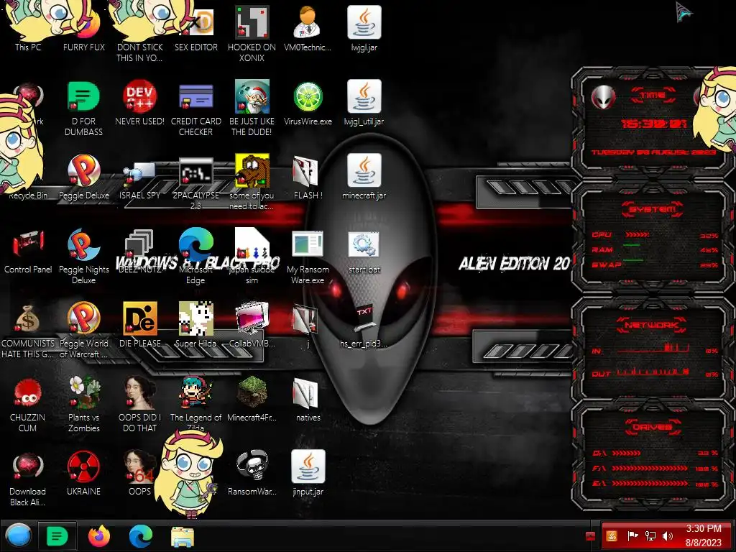Click the RAM usage bar in System widget
The image size is (736, 552).
pos(631,246)
